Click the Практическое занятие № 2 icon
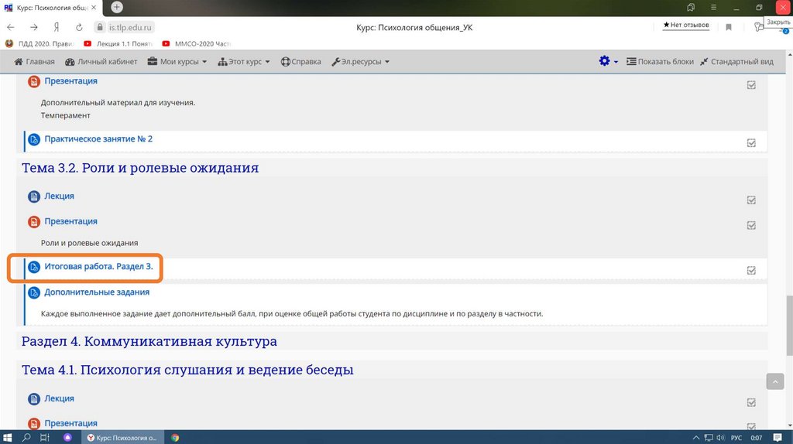Viewport: 793px width, 444px height. (34, 140)
